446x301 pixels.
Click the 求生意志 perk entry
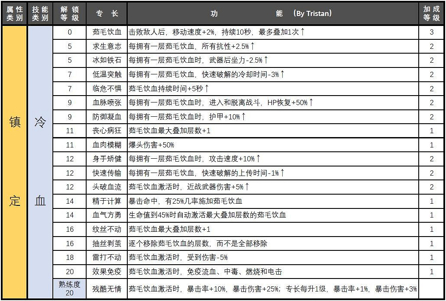(106, 45)
